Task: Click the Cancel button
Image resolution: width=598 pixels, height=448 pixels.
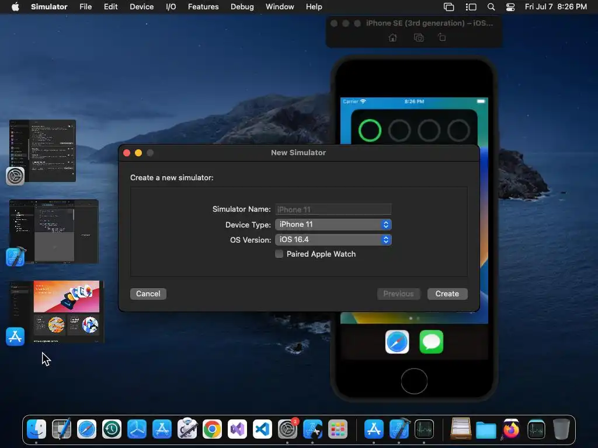Action: [x=148, y=294]
